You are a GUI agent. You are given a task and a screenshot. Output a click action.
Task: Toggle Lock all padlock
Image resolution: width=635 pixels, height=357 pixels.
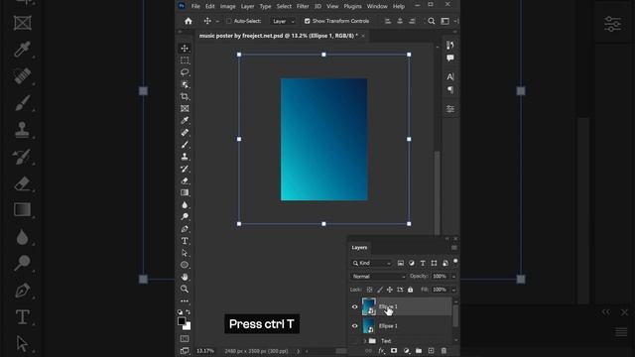[410, 290]
